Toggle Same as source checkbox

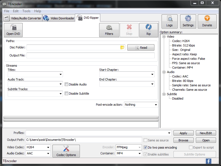click(145, 140)
